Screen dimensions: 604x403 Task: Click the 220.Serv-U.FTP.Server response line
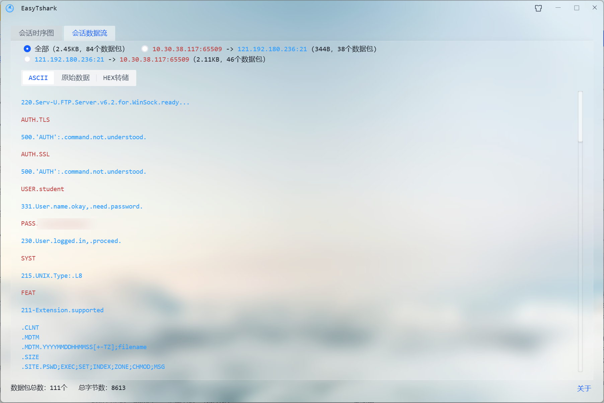tap(105, 102)
